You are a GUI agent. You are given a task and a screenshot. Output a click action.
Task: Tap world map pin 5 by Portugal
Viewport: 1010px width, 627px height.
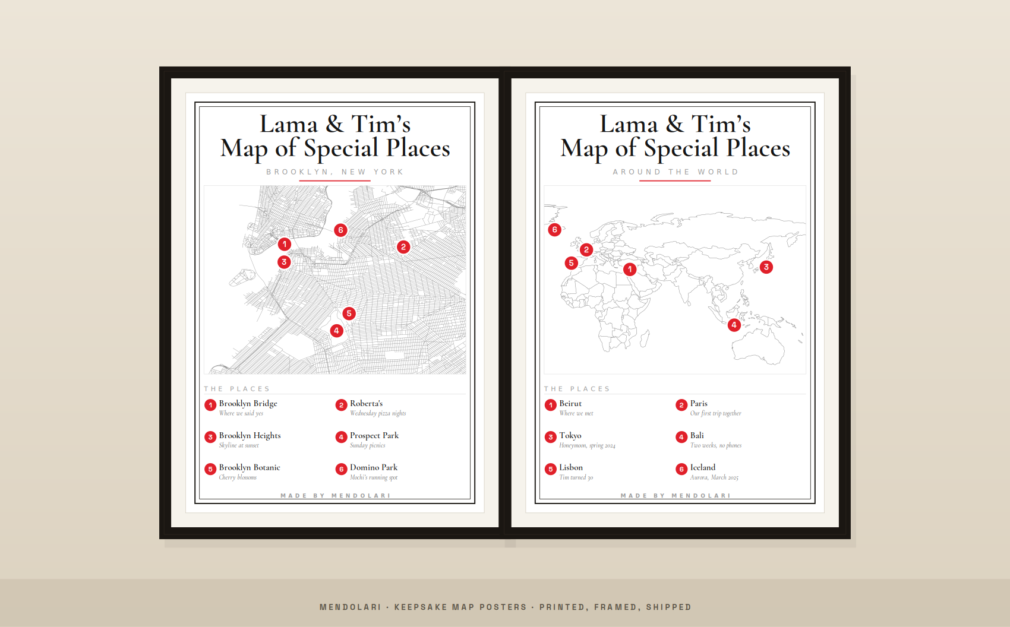click(572, 263)
